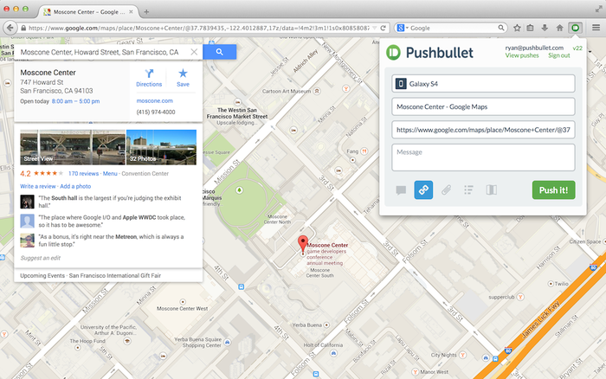Click the Fang restaurant map marker
606x379 pixels.
coord(364,151)
